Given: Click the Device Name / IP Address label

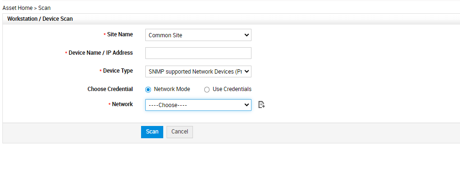Looking at the screenshot, I should click(100, 53).
